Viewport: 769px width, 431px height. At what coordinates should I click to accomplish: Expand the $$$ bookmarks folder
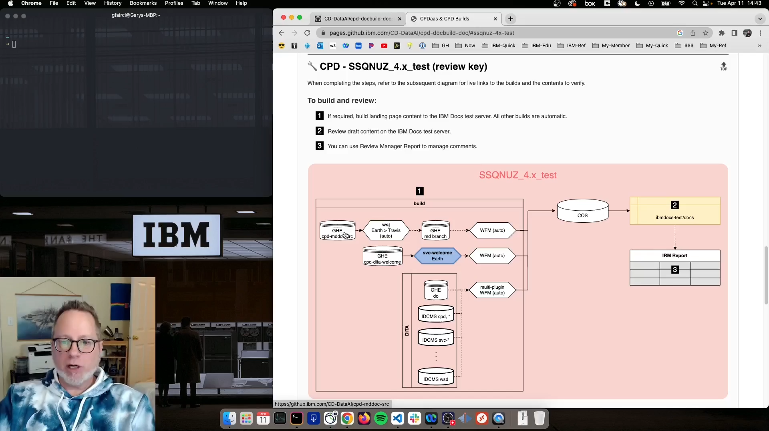point(684,46)
